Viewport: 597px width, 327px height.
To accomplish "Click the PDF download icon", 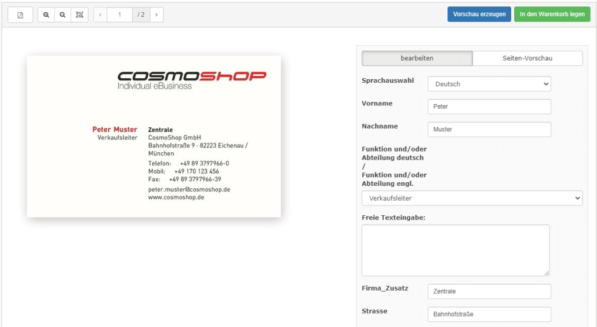I will point(20,14).
